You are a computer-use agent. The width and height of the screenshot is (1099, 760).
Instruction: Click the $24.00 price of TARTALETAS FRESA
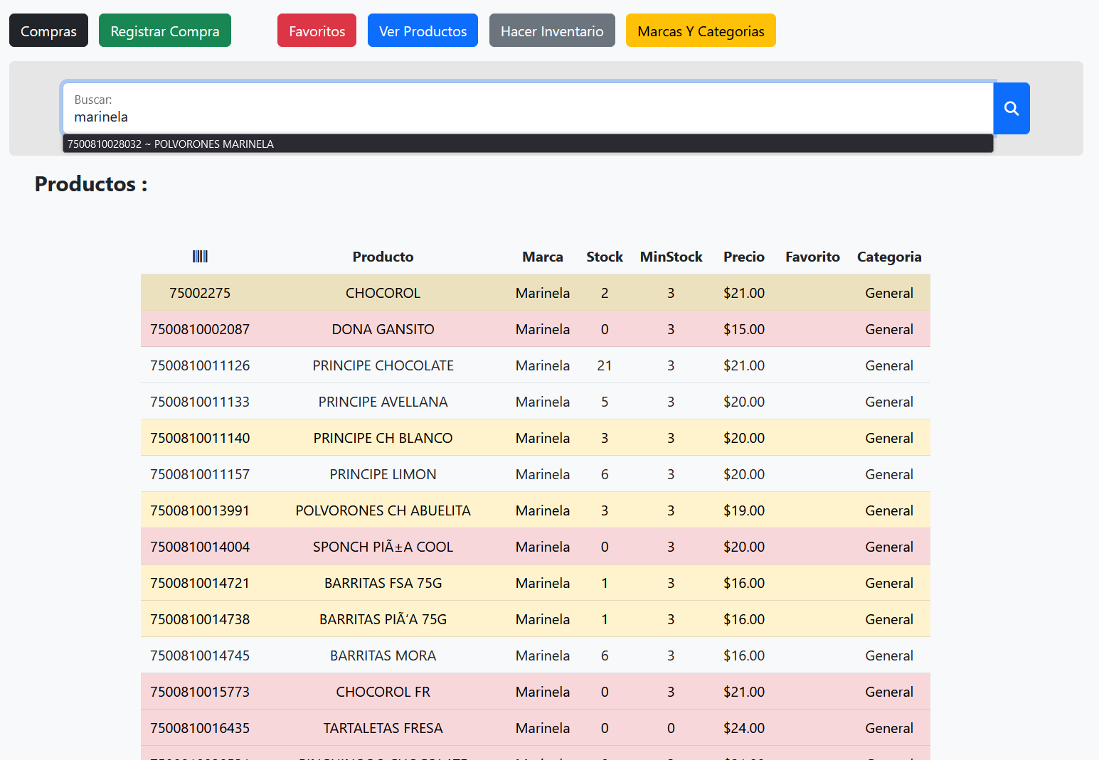pos(744,728)
